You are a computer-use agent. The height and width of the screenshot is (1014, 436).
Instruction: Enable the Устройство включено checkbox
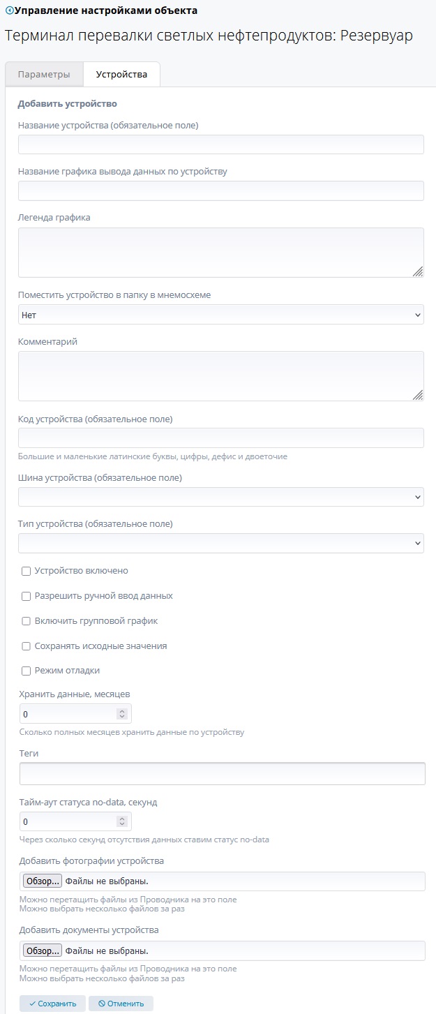[27, 571]
